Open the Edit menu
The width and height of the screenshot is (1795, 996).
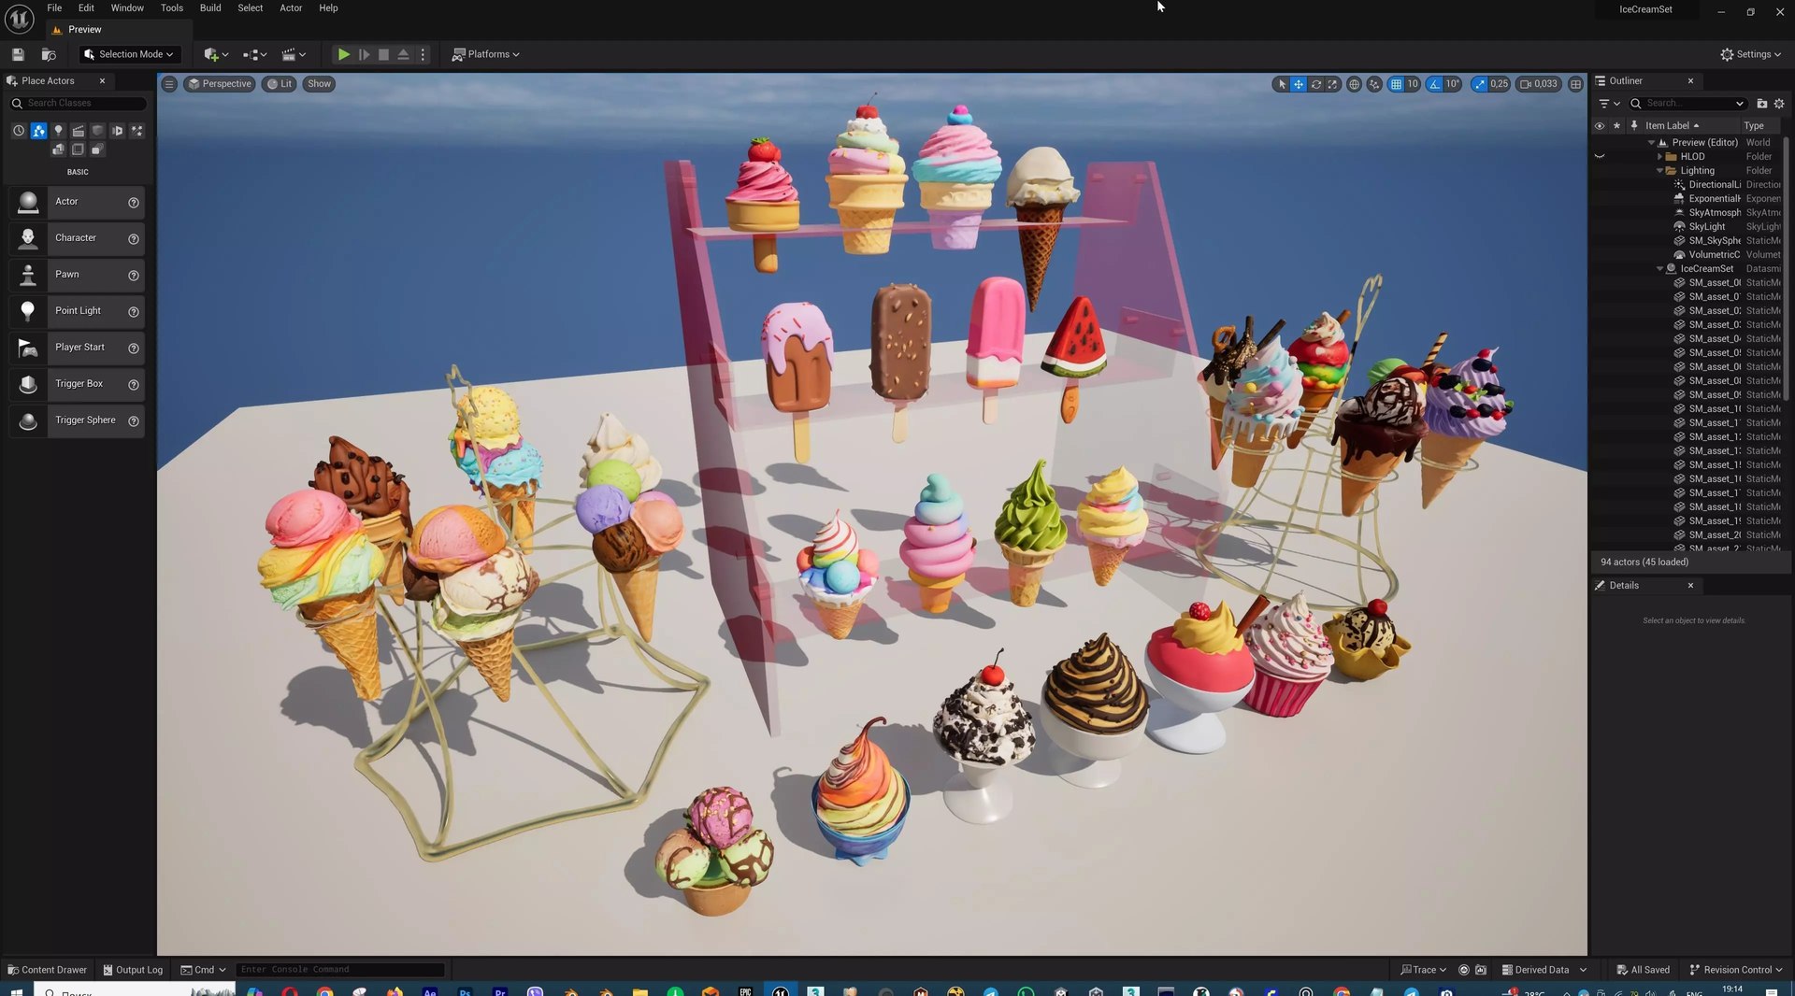click(x=86, y=8)
